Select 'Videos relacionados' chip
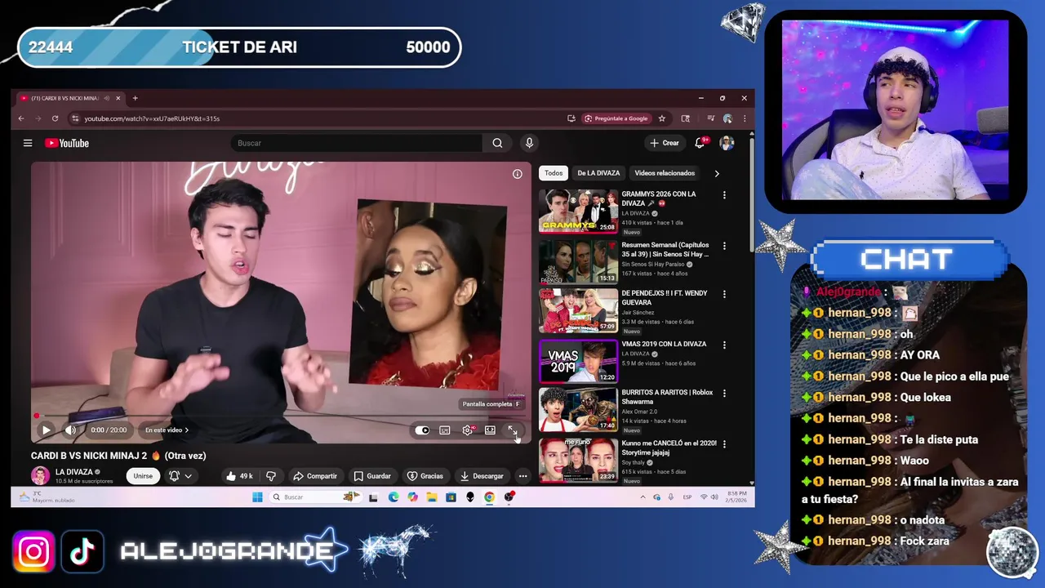Image resolution: width=1045 pixels, height=588 pixels. (x=665, y=173)
